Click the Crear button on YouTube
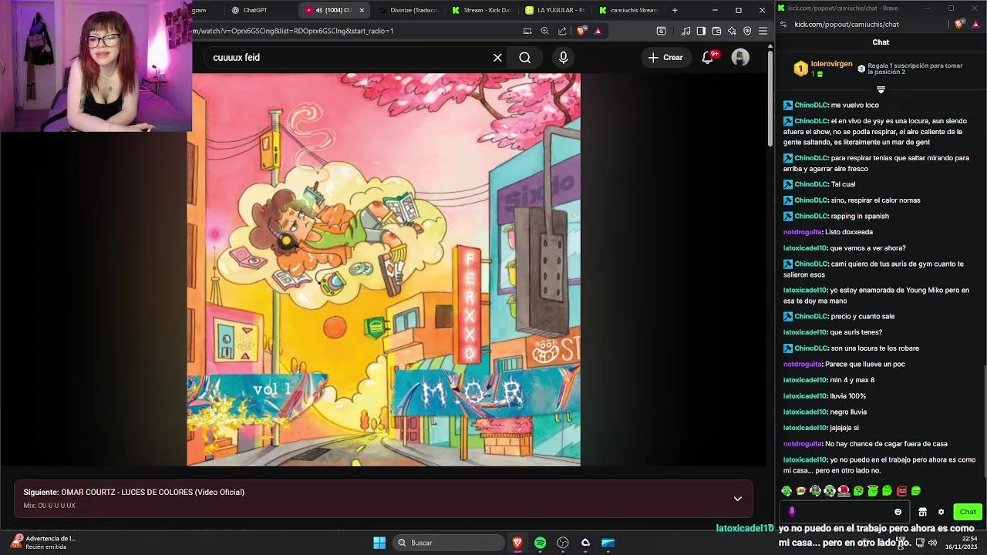This screenshot has height=555, width=987. coord(665,58)
